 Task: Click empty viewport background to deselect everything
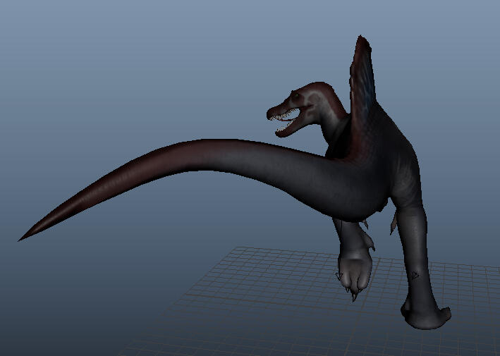click(128, 63)
